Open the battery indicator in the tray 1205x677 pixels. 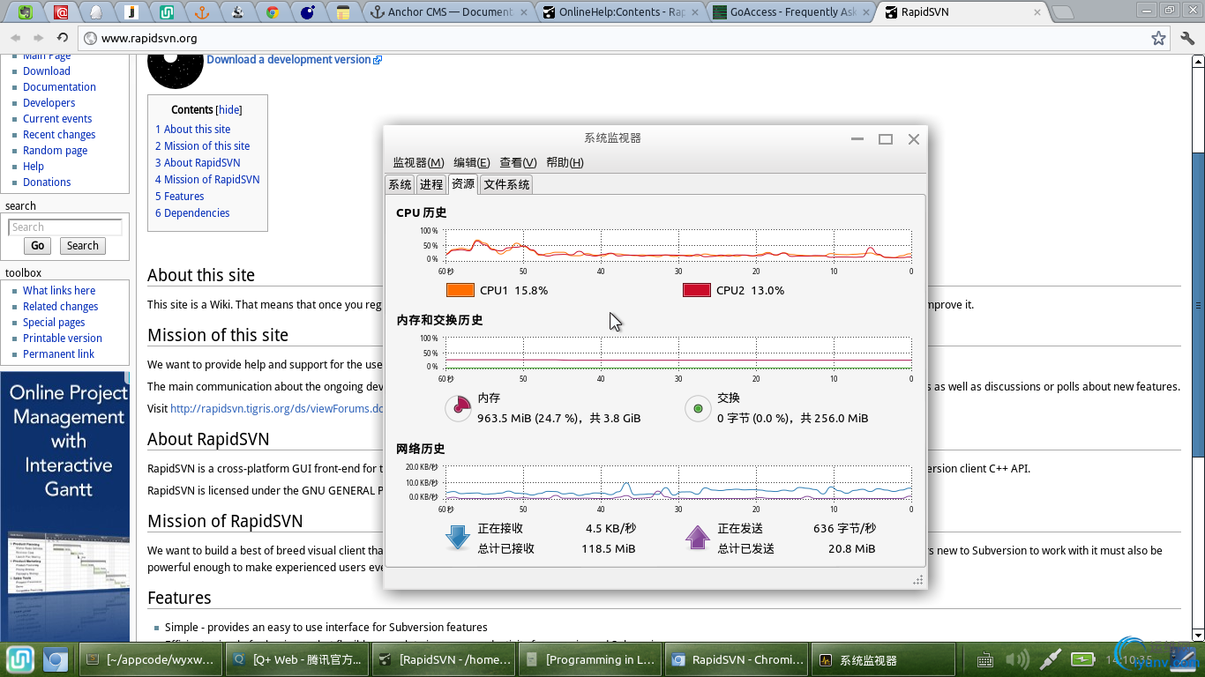1082,658
